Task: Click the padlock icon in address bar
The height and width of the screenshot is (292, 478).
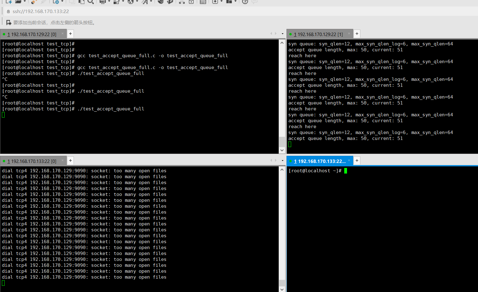Action: pyautogui.click(x=8, y=12)
